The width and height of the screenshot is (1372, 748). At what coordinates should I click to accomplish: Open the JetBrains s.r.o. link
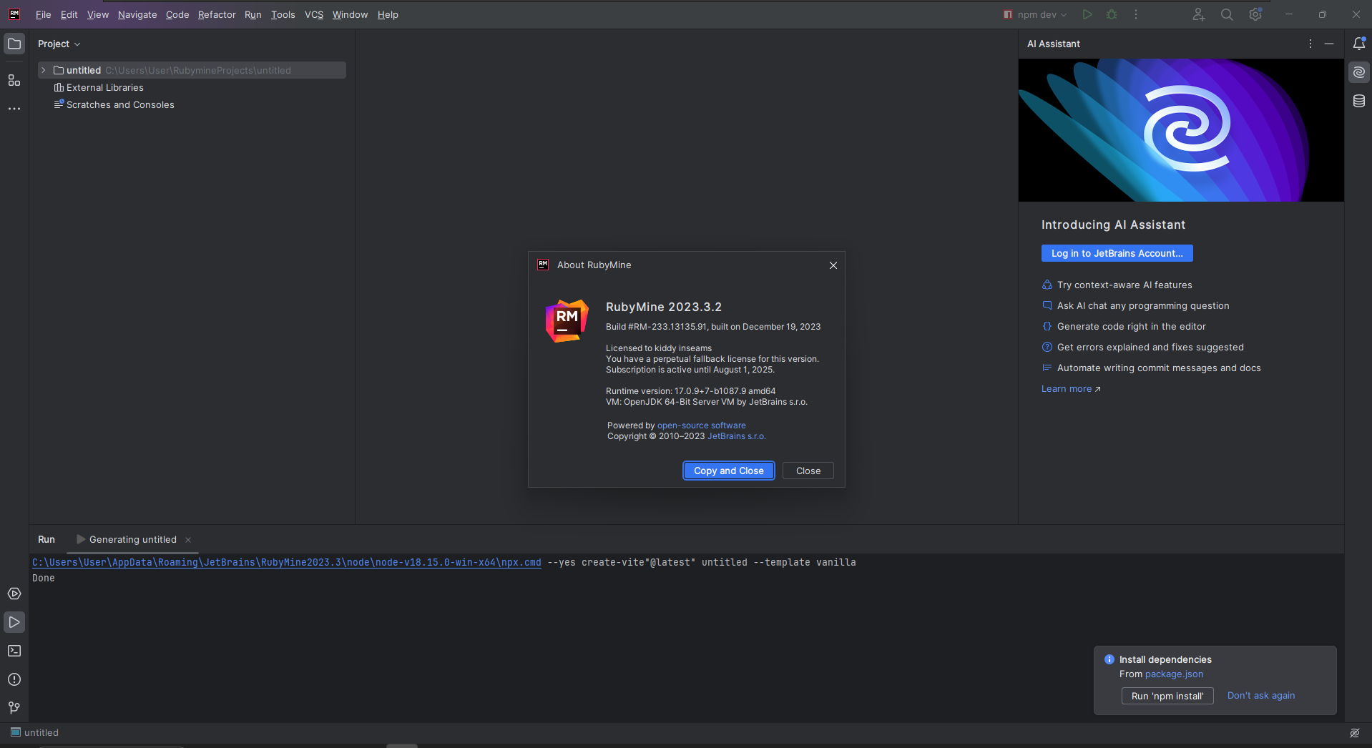coord(737,436)
